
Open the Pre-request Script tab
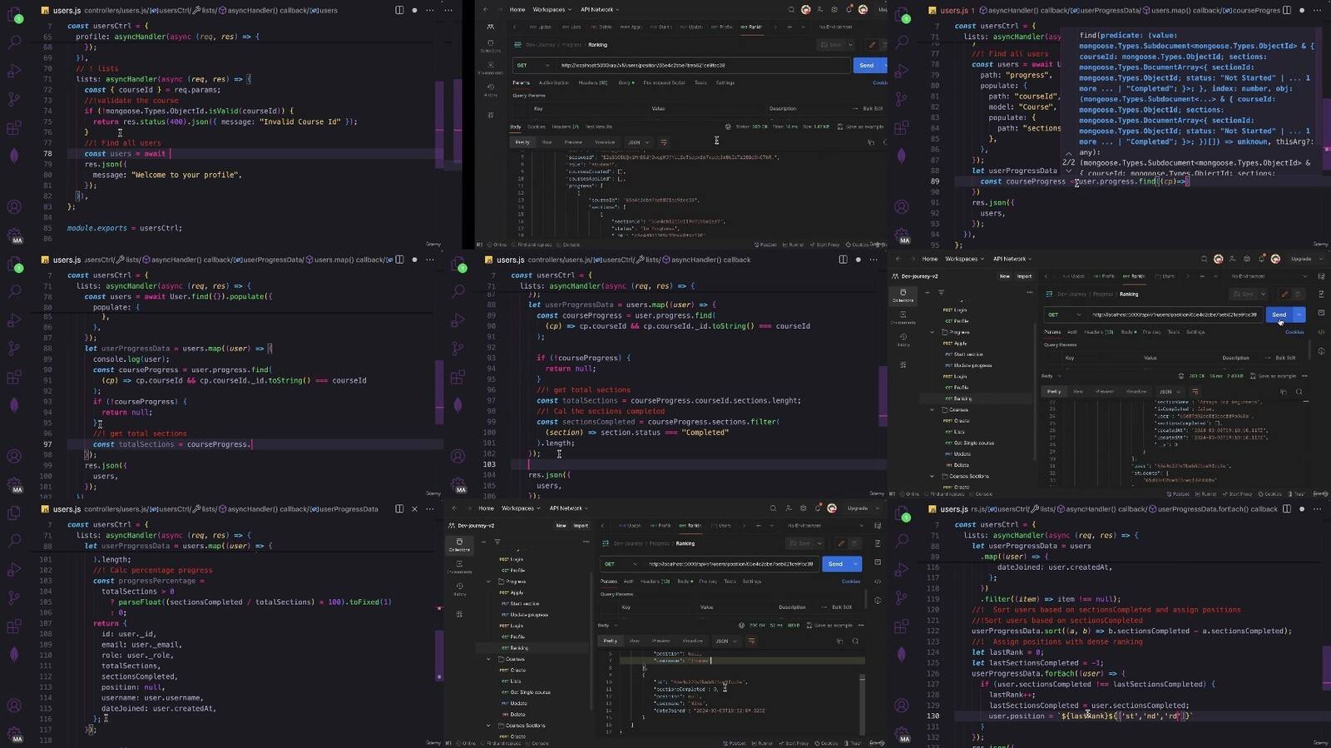[x=664, y=83]
